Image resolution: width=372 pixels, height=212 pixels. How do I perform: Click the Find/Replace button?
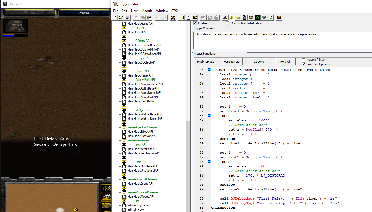(205, 62)
